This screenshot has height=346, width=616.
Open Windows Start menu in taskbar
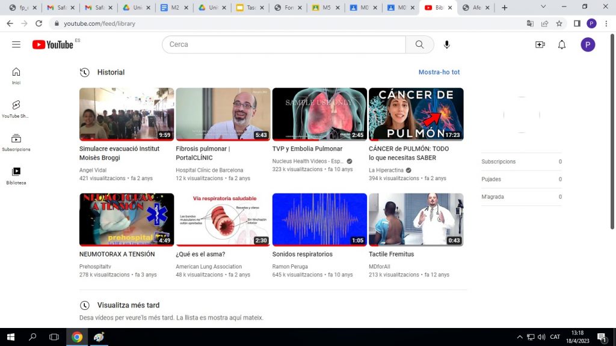(10, 337)
